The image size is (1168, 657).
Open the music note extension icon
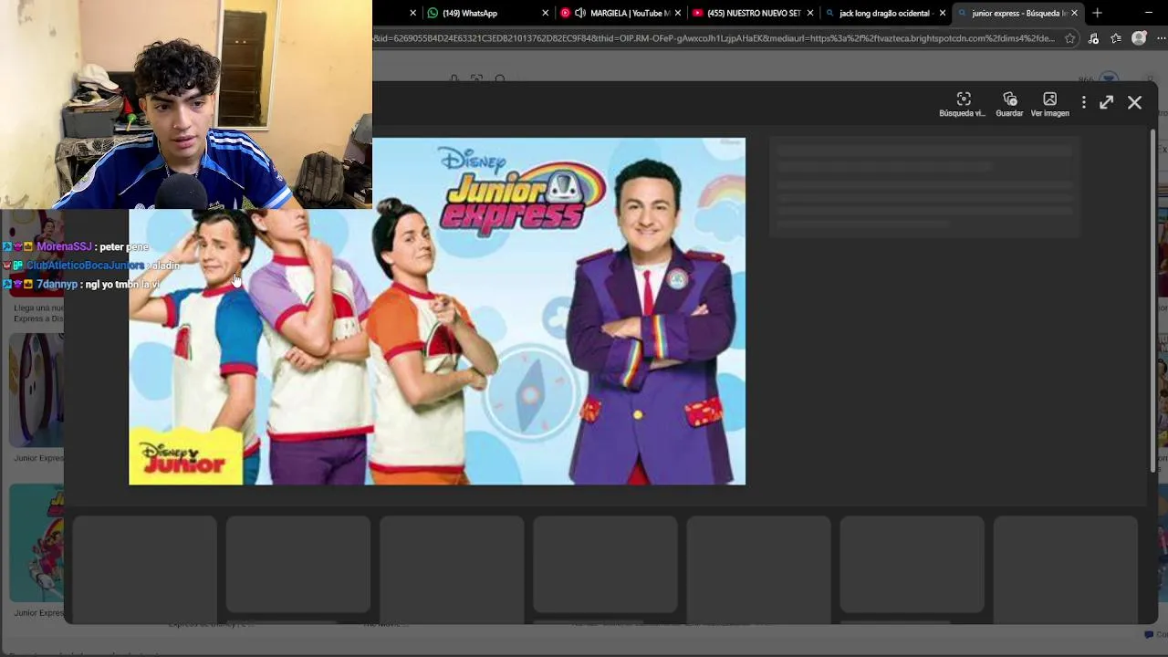(x=1093, y=38)
